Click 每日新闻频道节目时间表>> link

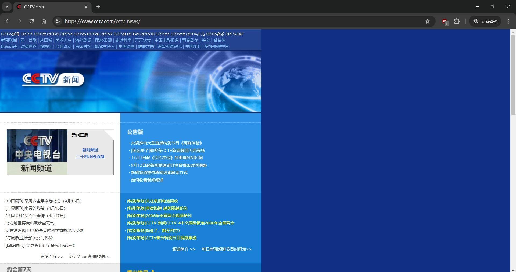(227, 249)
